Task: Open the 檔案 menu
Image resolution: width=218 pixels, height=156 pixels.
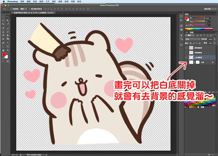Action: point(22,2)
